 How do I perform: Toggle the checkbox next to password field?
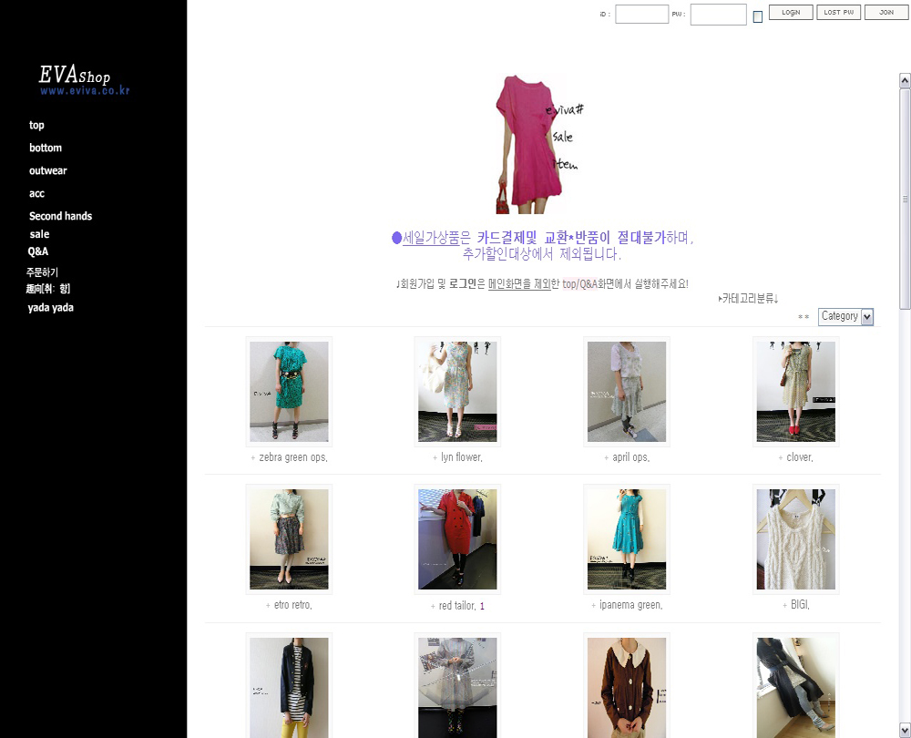(x=757, y=16)
